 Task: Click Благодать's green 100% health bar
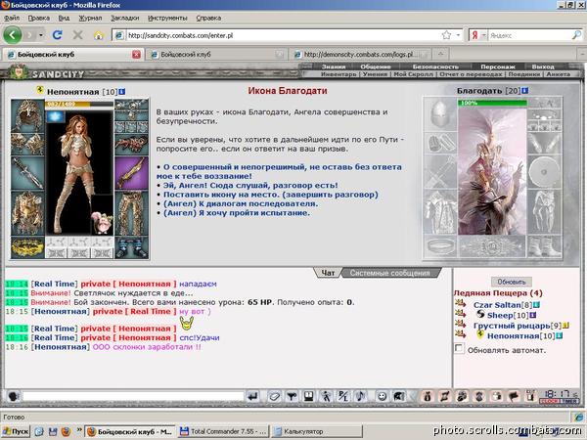(x=492, y=103)
